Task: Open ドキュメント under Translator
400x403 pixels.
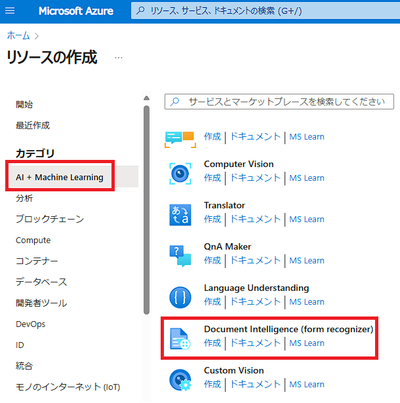Action: [x=255, y=220]
